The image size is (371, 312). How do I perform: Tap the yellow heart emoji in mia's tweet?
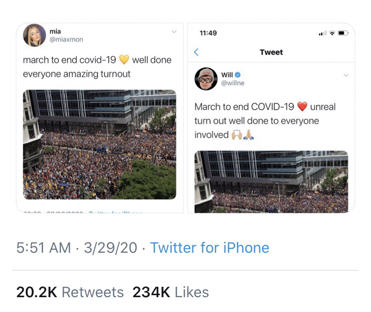(x=124, y=60)
